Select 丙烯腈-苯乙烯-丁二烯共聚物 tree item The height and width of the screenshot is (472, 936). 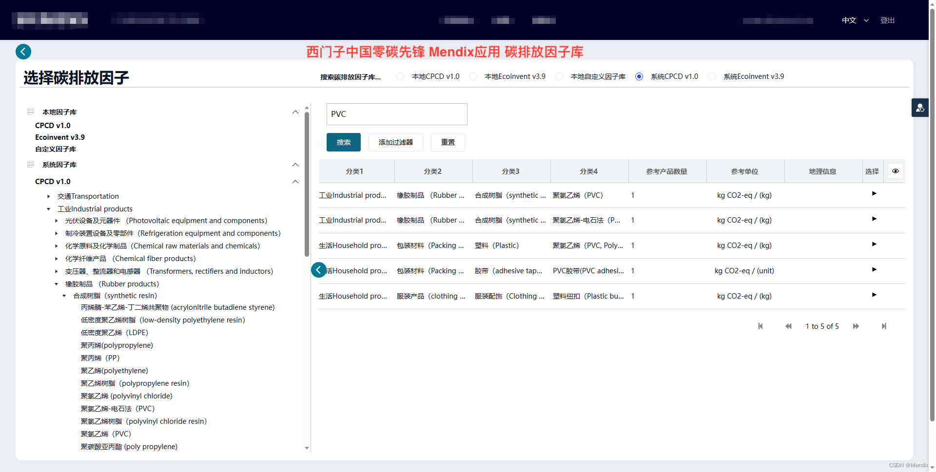[x=178, y=307]
